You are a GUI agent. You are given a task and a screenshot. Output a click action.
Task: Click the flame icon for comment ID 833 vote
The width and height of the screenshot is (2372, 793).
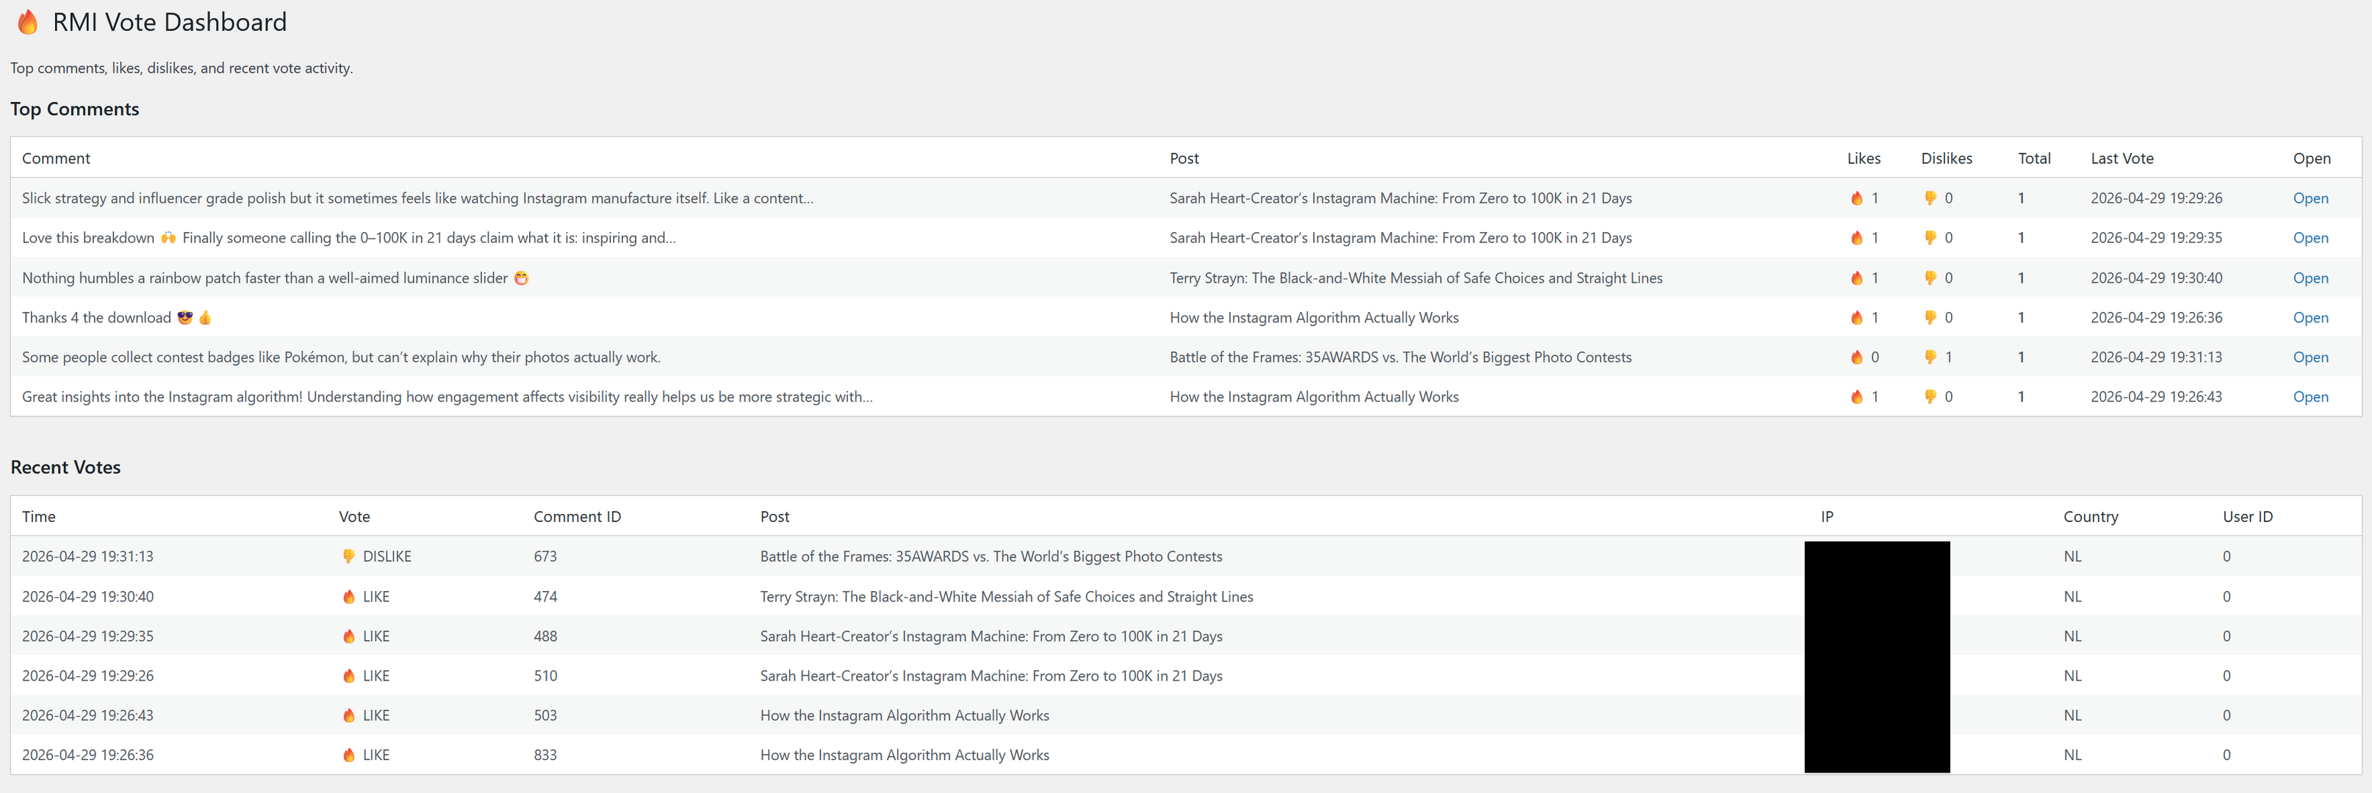pyautogui.click(x=349, y=756)
